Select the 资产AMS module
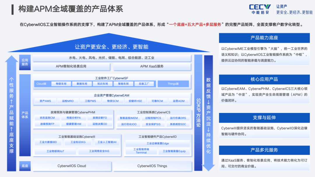The height and width of the screenshot is (177, 315). click(x=45, y=101)
